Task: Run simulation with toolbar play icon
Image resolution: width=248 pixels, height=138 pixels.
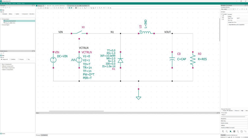Action: [x=72, y=8]
